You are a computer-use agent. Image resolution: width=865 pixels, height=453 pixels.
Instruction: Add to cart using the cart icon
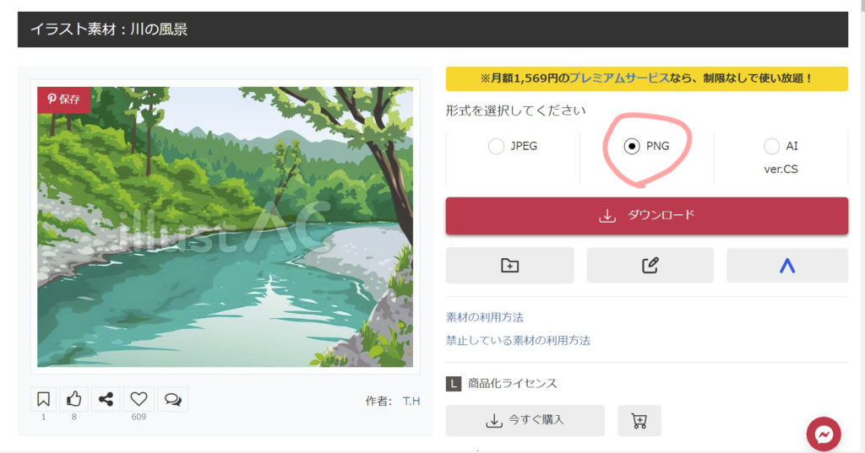[x=639, y=420]
